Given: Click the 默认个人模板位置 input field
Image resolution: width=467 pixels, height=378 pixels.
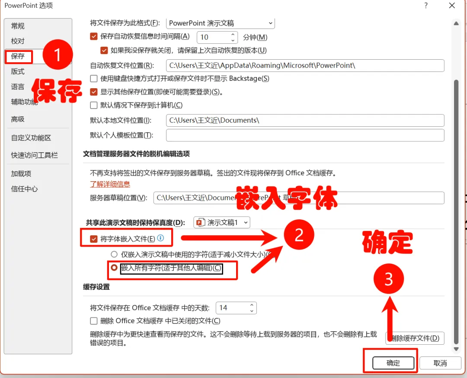Looking at the screenshot, I should (305, 135).
